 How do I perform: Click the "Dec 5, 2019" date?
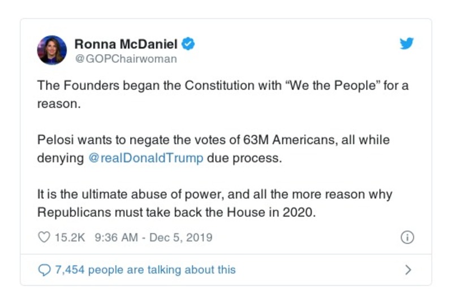181,237
